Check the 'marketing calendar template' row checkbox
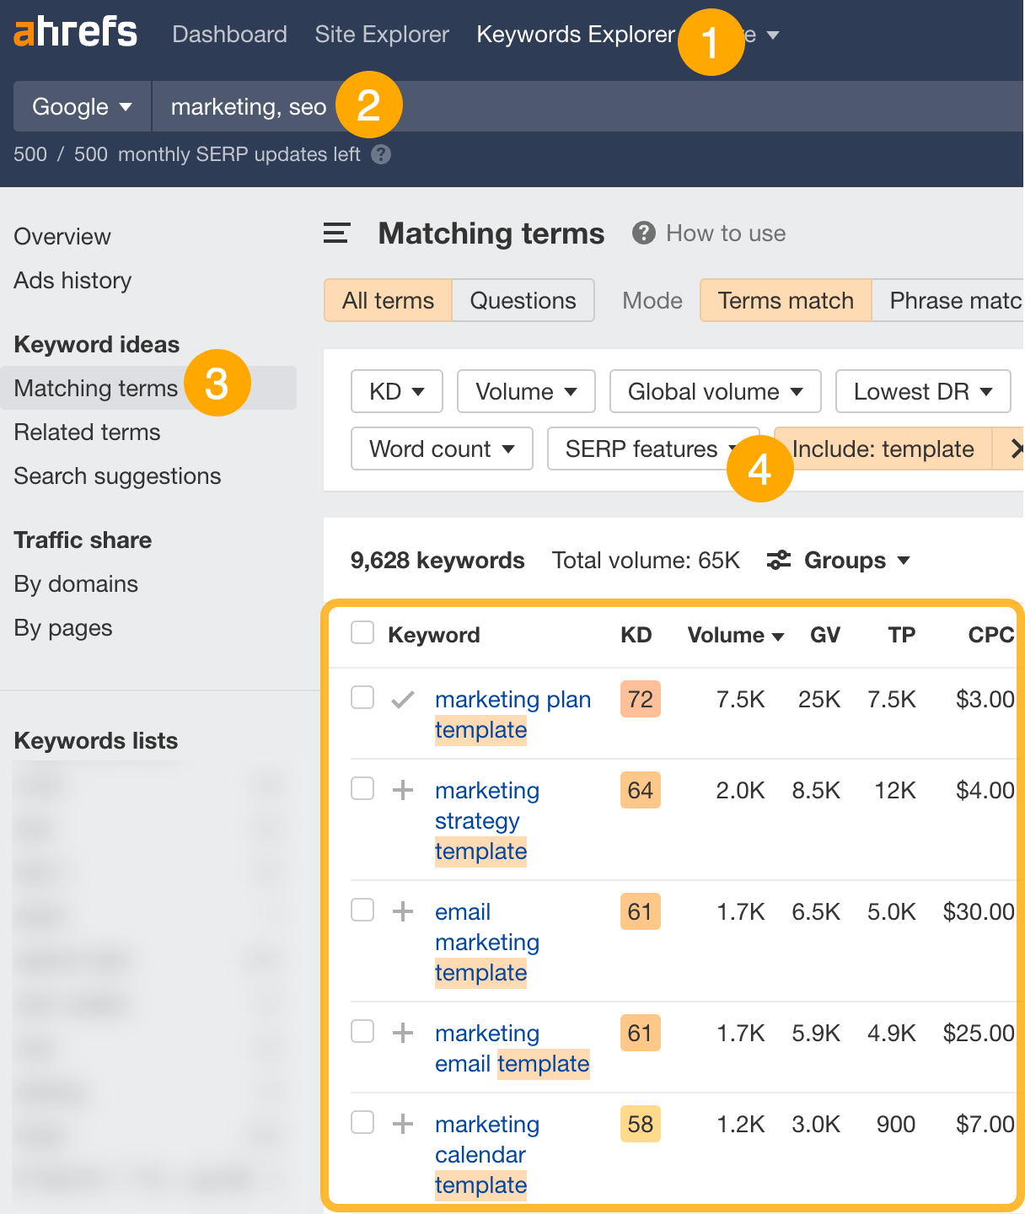 (x=362, y=1122)
